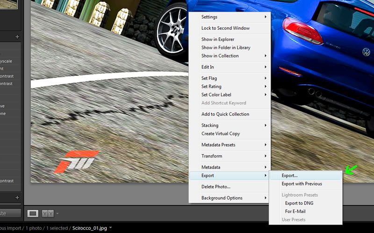374x233 pixels.
Task: Expand the Settings submenu arrow
Action: pyautogui.click(x=266, y=17)
